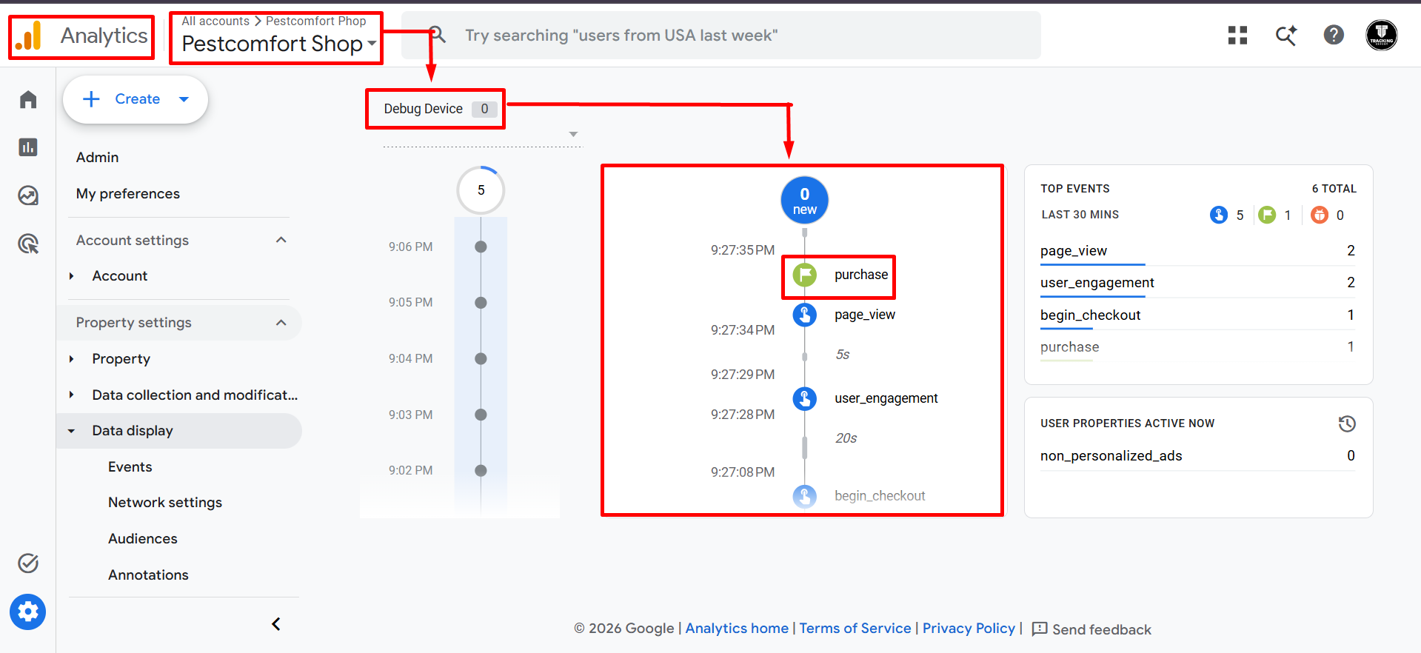Open the Help question mark icon

coord(1334,35)
